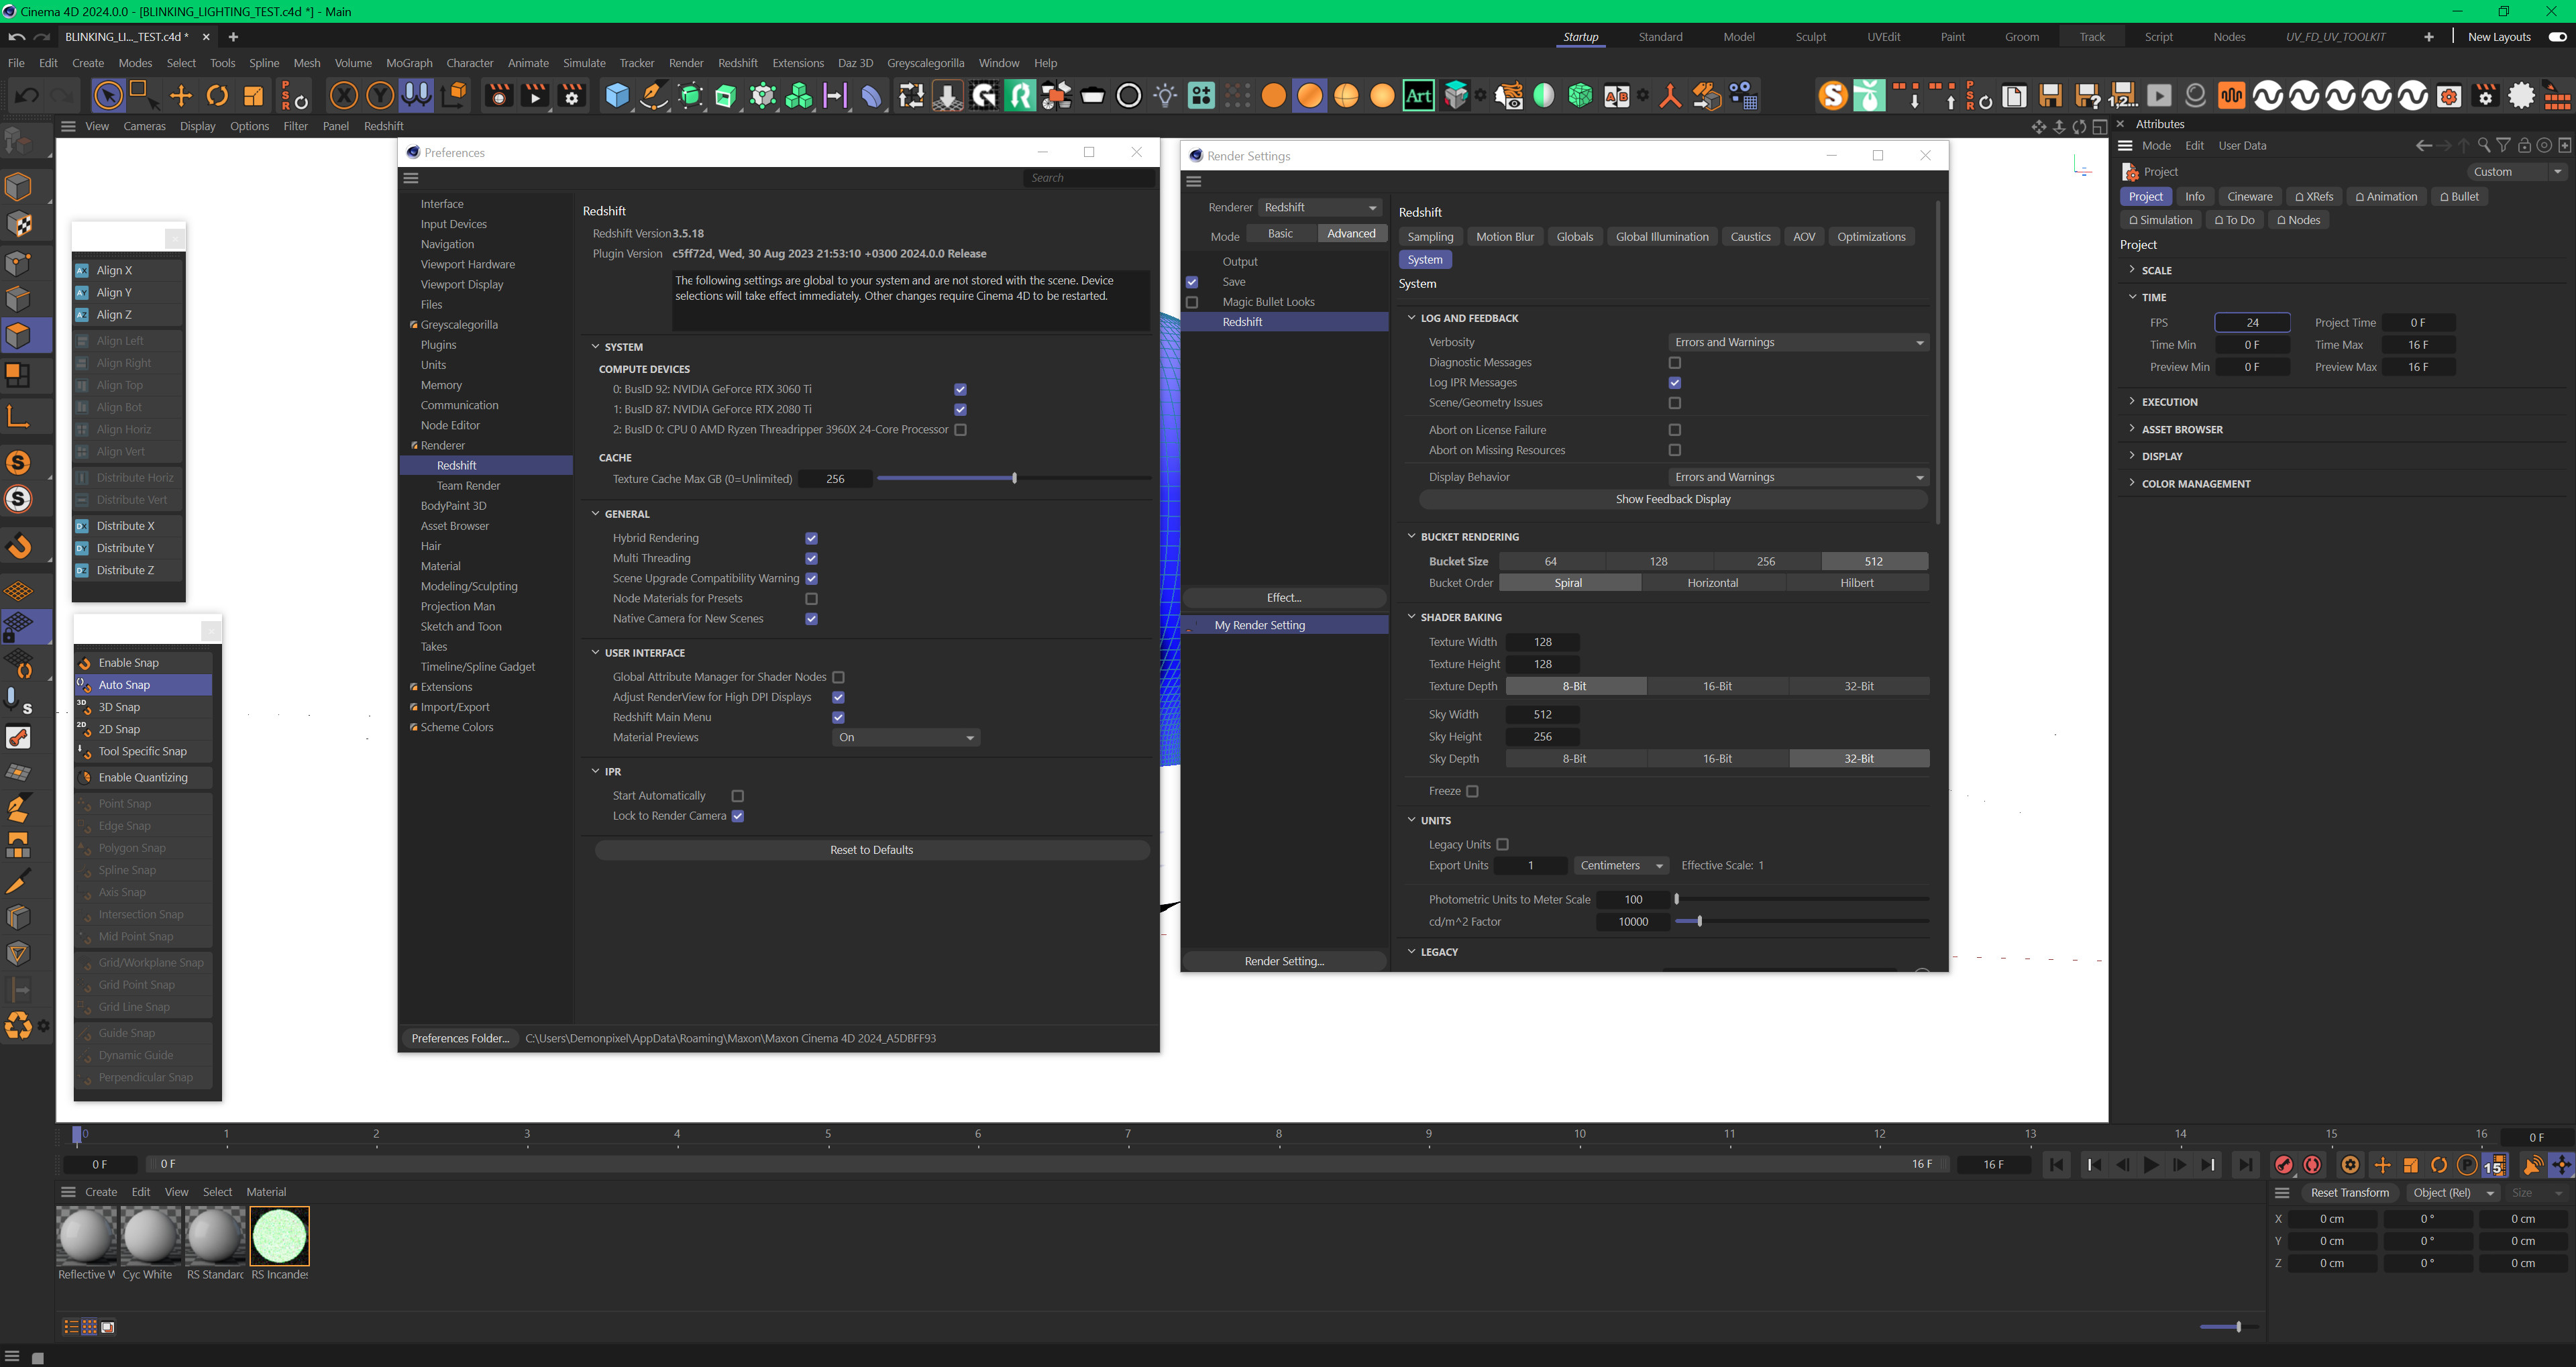Click the search magnifier in Attributes panel
This screenshot has height=1367, width=2576.
tap(2484, 146)
